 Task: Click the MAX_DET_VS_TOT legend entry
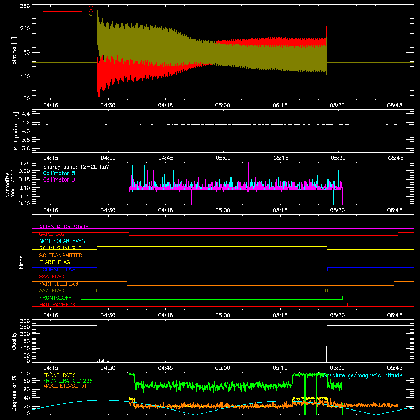tap(65, 386)
